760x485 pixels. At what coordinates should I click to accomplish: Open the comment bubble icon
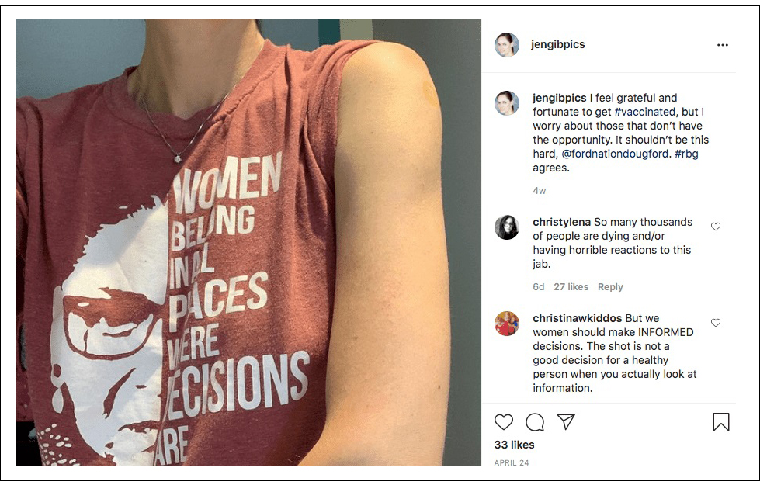pyautogui.click(x=535, y=422)
